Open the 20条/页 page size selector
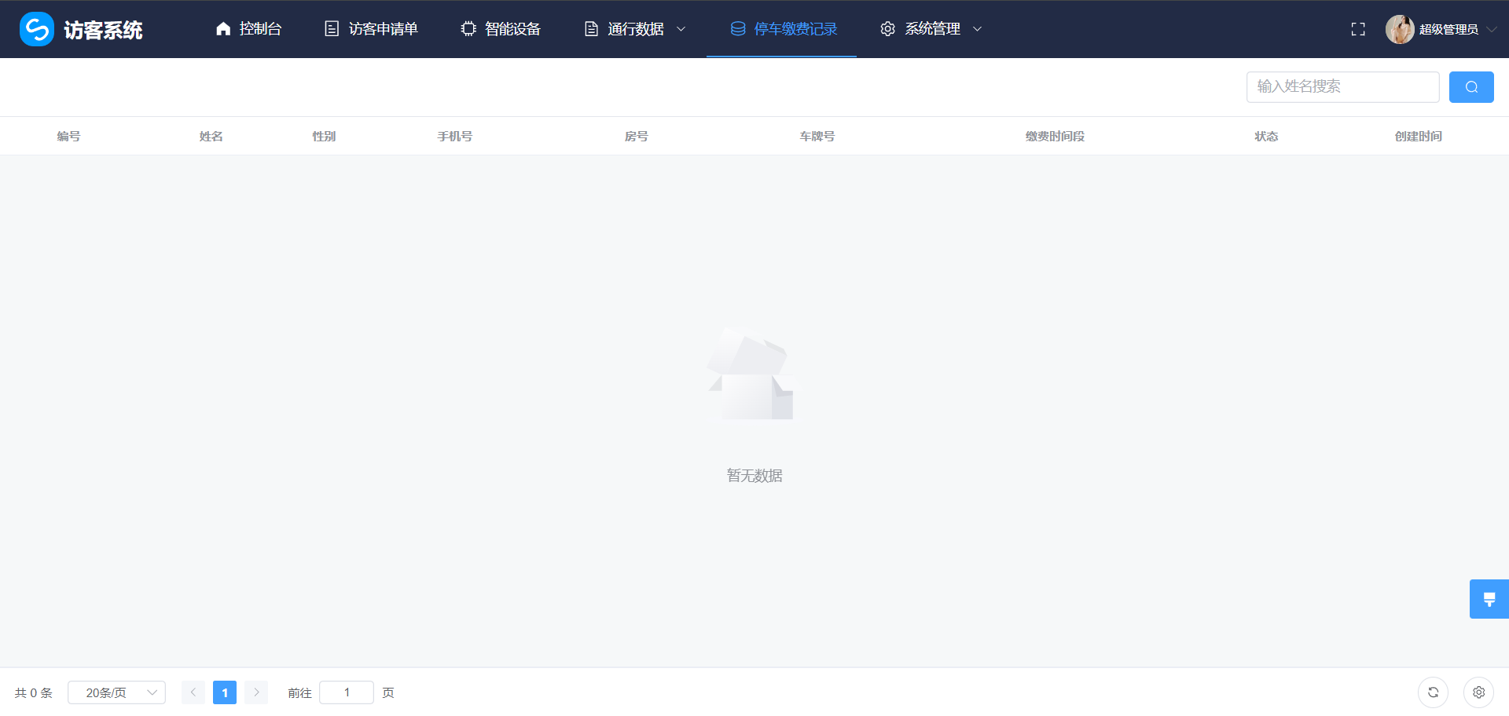Viewport: 1509px width, 716px height. [x=116, y=692]
